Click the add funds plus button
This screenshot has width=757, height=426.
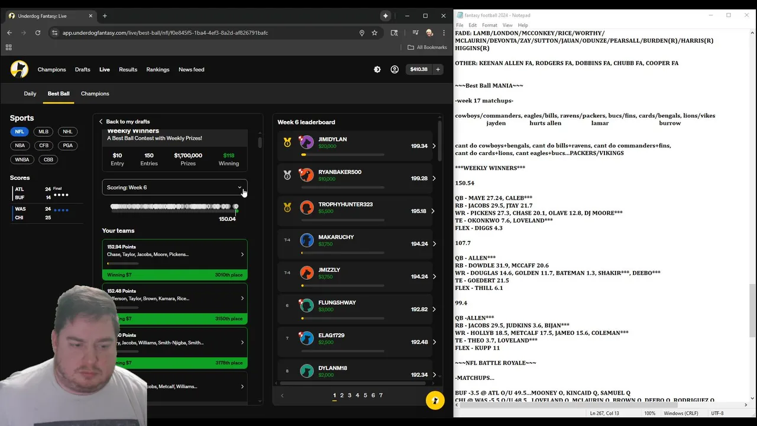point(438,69)
